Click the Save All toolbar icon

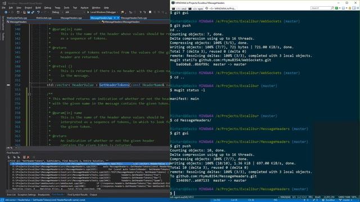(x=33, y=12)
